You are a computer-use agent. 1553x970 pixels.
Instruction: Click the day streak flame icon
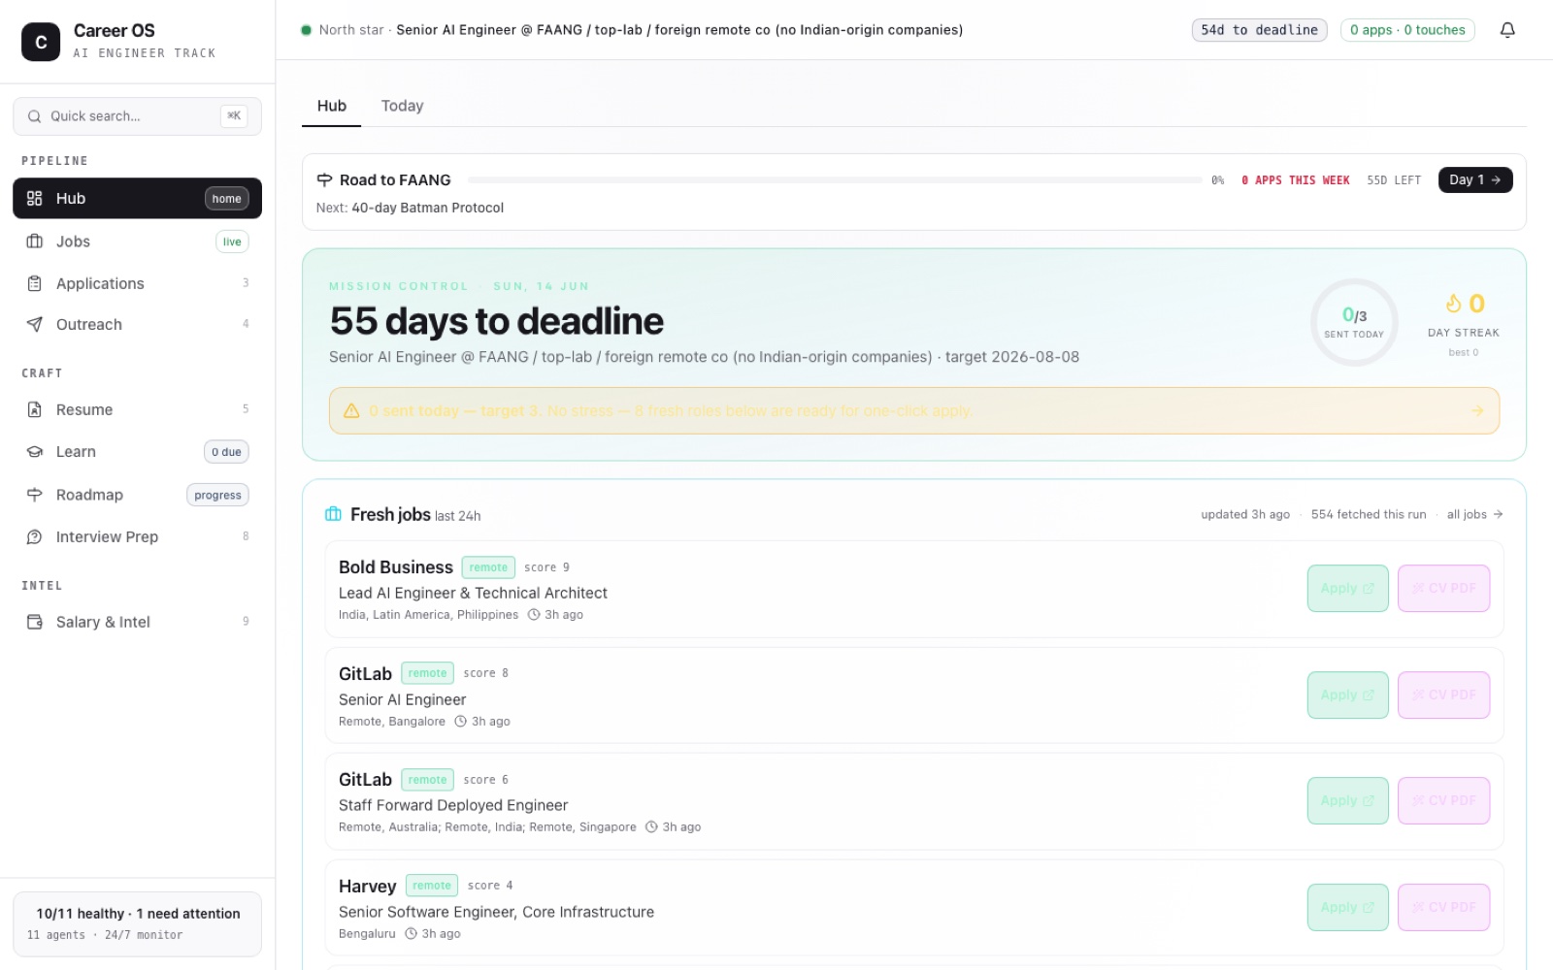point(1453,304)
